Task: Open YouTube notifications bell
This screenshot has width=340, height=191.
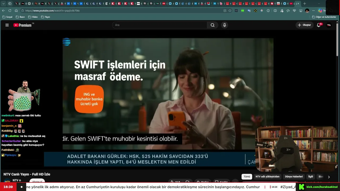Action: click(x=319, y=25)
